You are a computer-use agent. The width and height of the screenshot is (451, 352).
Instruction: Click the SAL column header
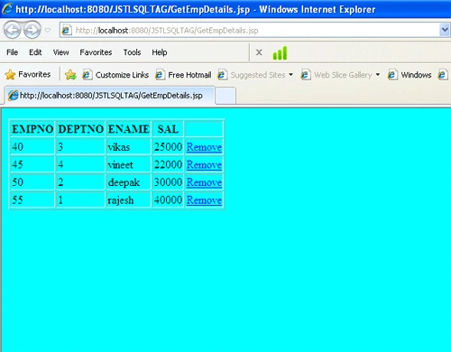pyautogui.click(x=168, y=129)
